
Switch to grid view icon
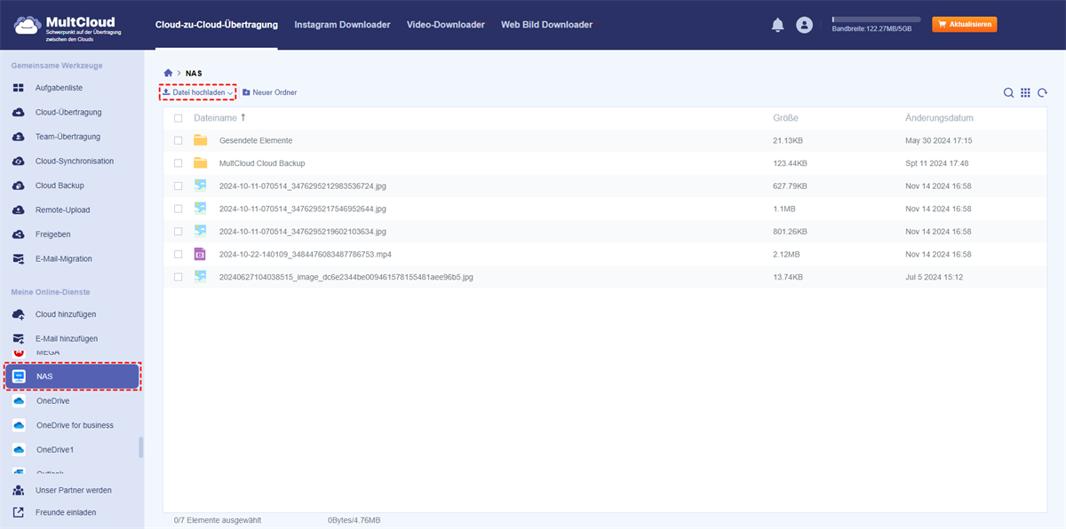[1025, 93]
